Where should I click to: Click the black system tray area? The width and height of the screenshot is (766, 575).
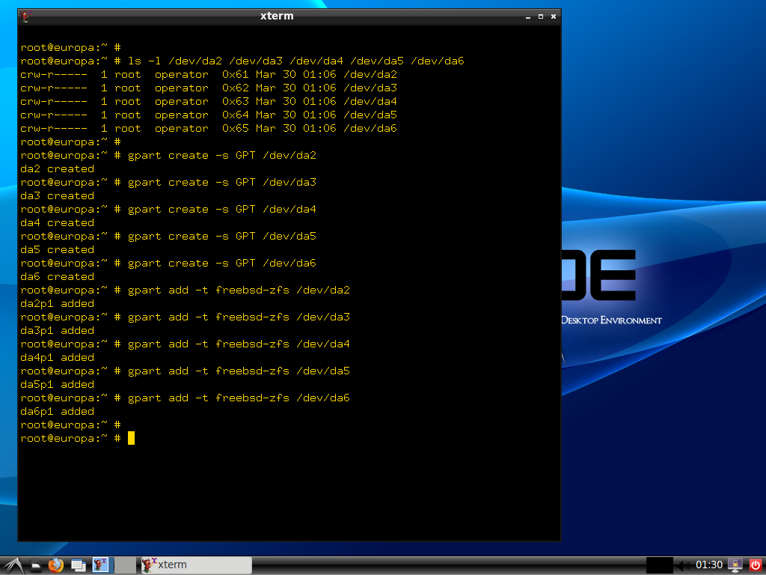click(x=659, y=565)
